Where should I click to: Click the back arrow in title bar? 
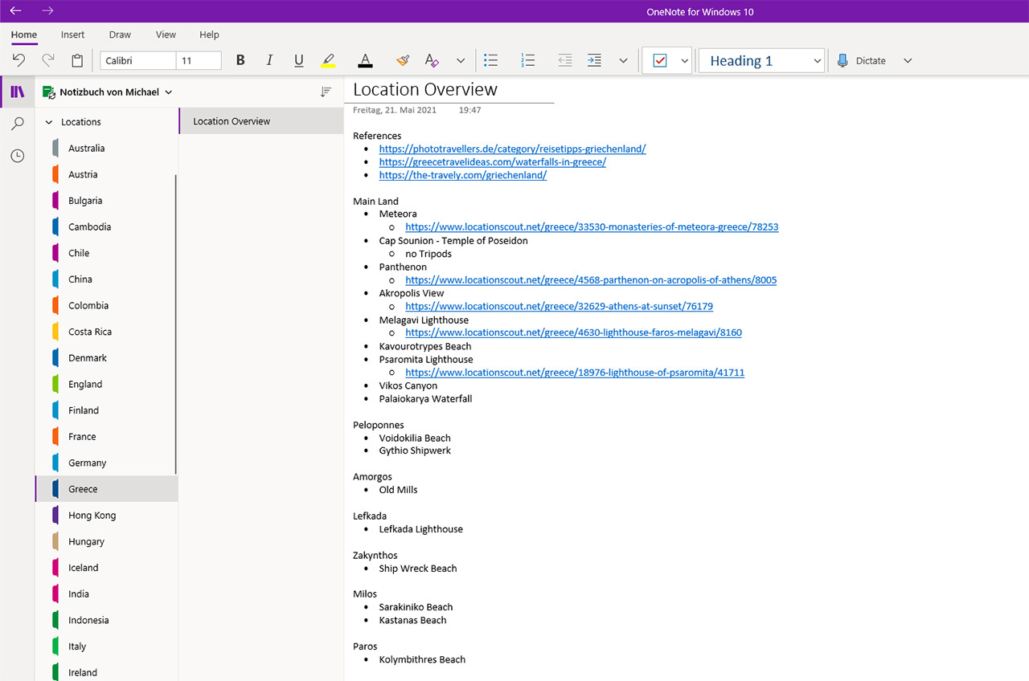(x=15, y=11)
